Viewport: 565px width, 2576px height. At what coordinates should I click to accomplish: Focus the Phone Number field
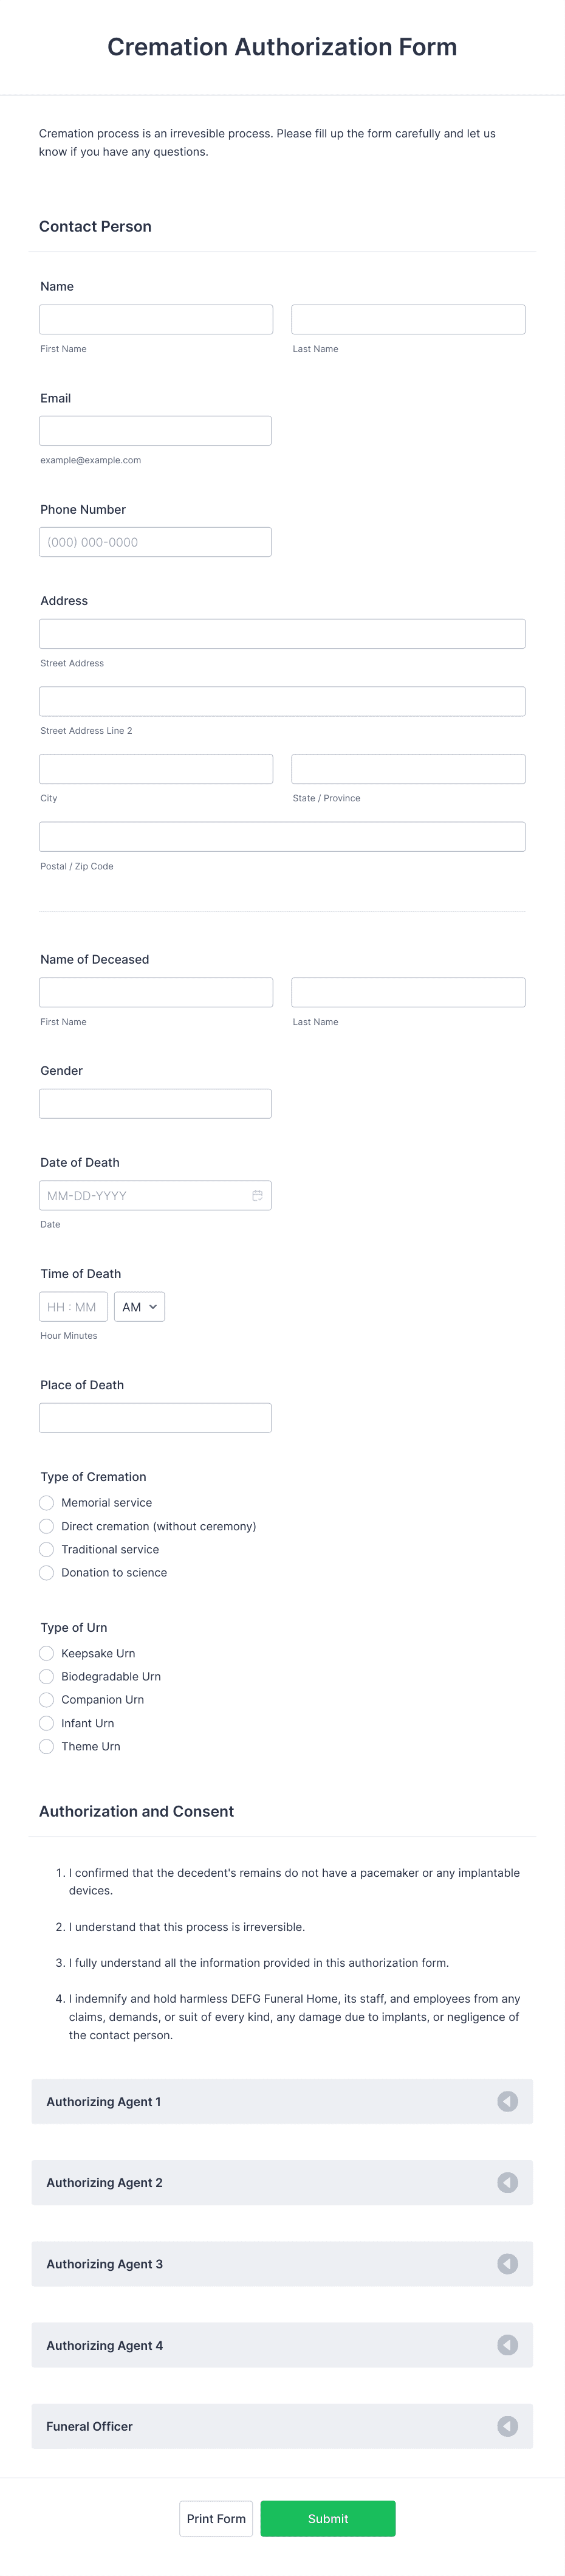tap(154, 541)
